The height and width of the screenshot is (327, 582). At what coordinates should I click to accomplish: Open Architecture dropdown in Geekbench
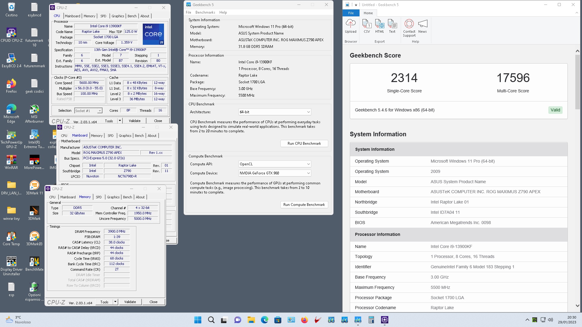pyautogui.click(x=275, y=112)
